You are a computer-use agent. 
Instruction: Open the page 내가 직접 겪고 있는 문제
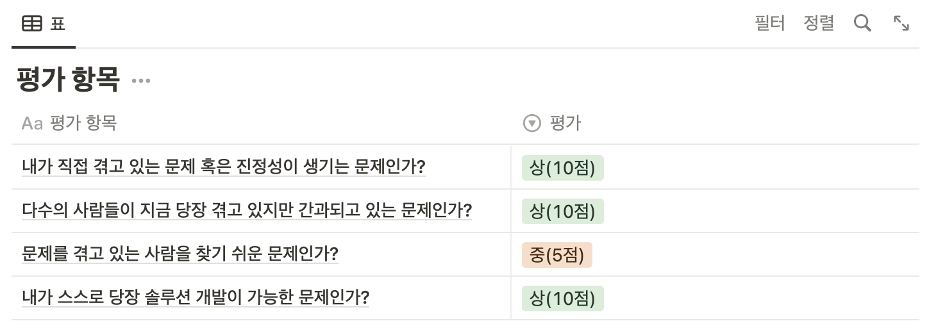click(224, 167)
